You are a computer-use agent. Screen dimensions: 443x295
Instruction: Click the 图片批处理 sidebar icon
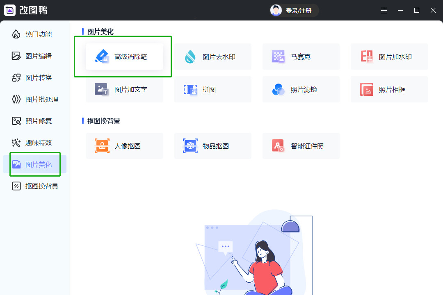click(x=16, y=100)
